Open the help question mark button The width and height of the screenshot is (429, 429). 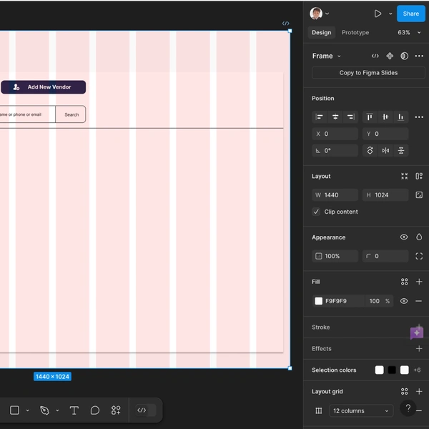[x=408, y=408]
